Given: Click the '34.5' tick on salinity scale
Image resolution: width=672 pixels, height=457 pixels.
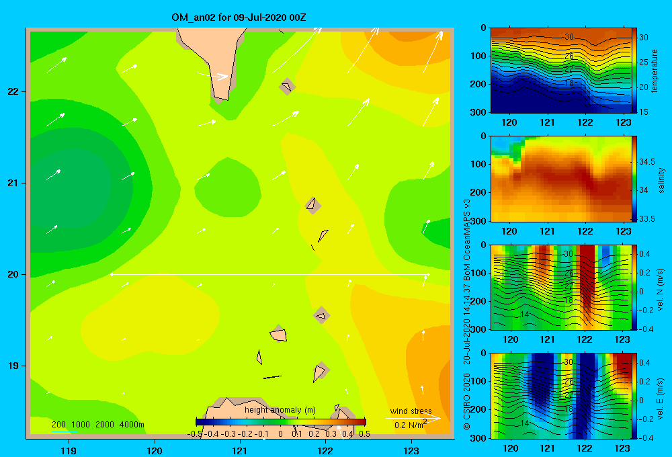Looking at the screenshot, I should [x=646, y=161].
